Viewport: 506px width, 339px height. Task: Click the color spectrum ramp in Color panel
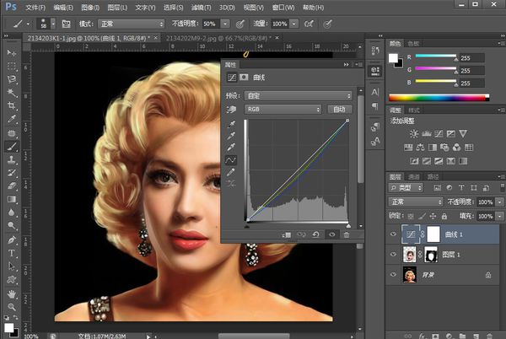point(439,98)
